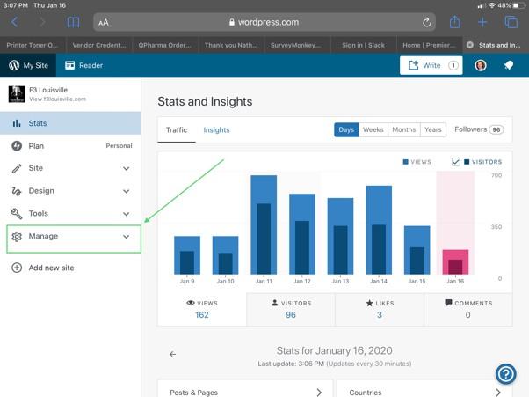
Task: Tap the Safari share icon
Action: click(x=455, y=22)
